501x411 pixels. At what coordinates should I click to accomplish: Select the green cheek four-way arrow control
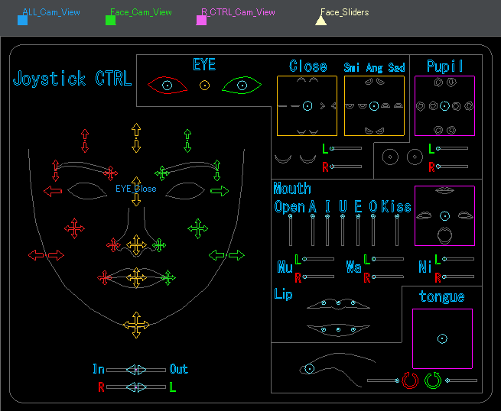[198, 228]
